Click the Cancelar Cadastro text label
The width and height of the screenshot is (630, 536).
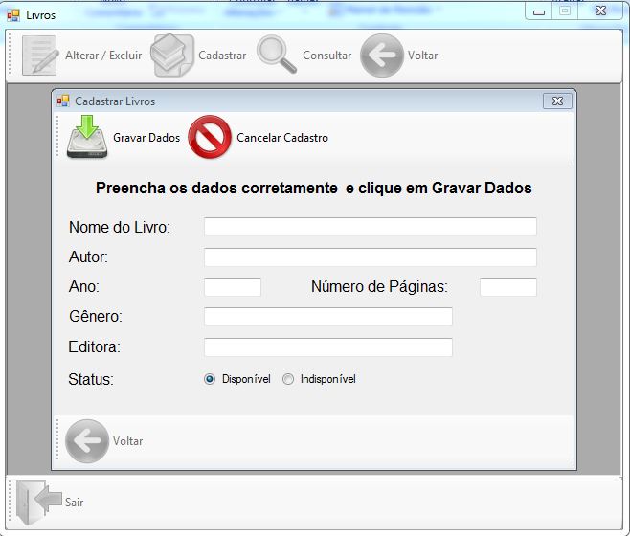(x=282, y=138)
